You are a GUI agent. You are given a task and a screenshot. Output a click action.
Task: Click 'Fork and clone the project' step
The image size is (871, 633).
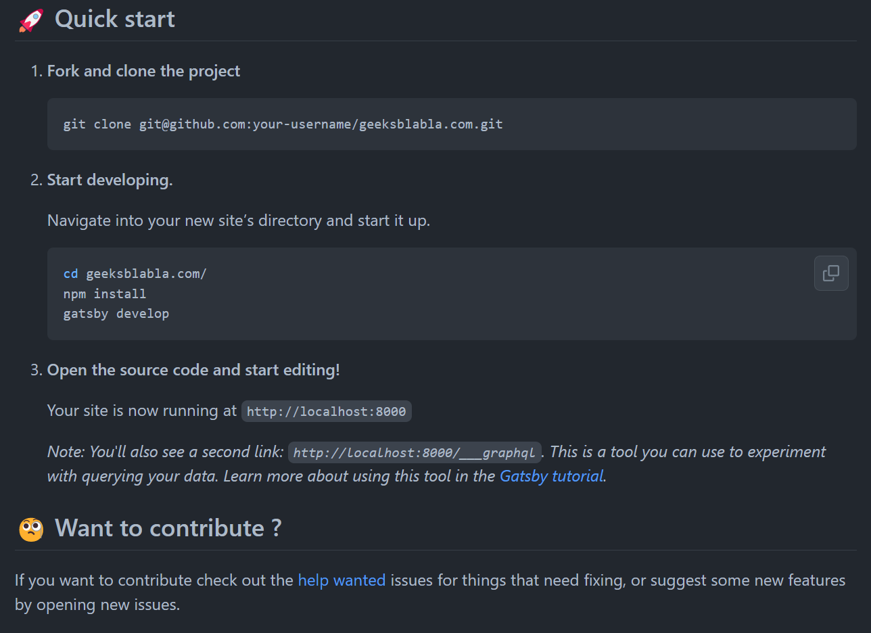point(143,71)
